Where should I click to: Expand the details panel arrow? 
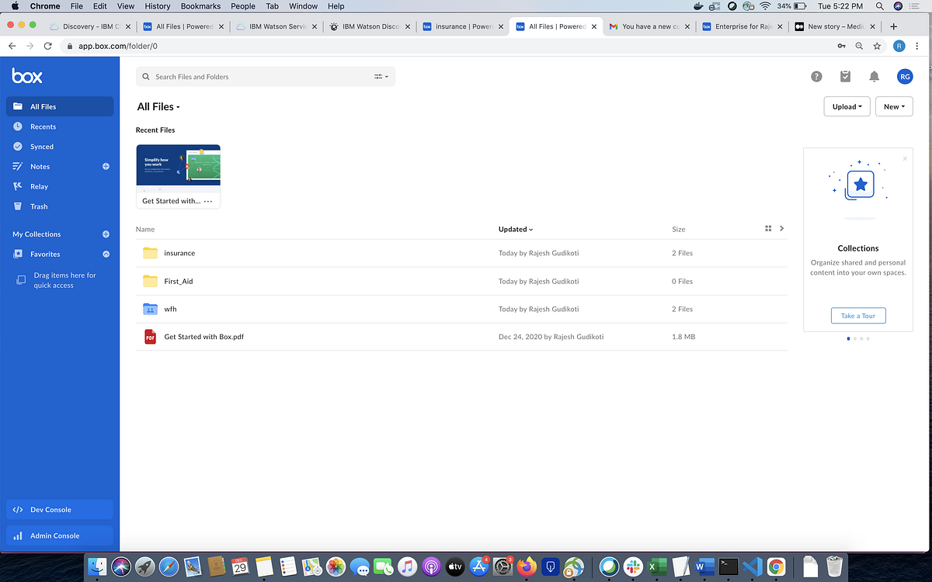point(781,228)
